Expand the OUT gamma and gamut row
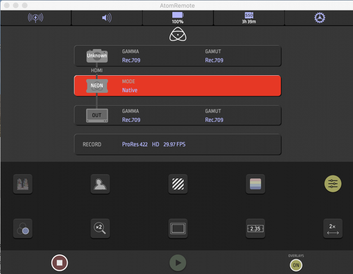 (x=177, y=116)
